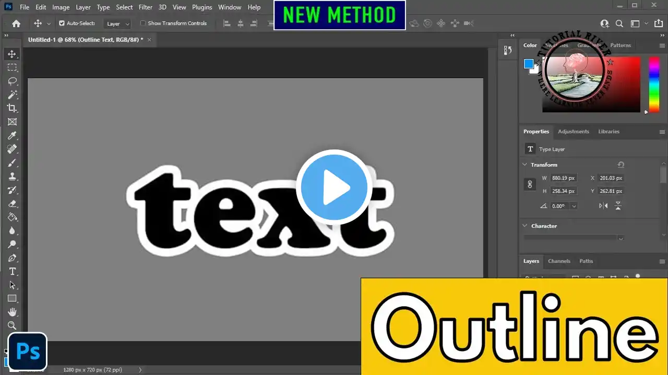Select the Lasso tool
Viewport: 668px width, 375px height.
(x=12, y=81)
